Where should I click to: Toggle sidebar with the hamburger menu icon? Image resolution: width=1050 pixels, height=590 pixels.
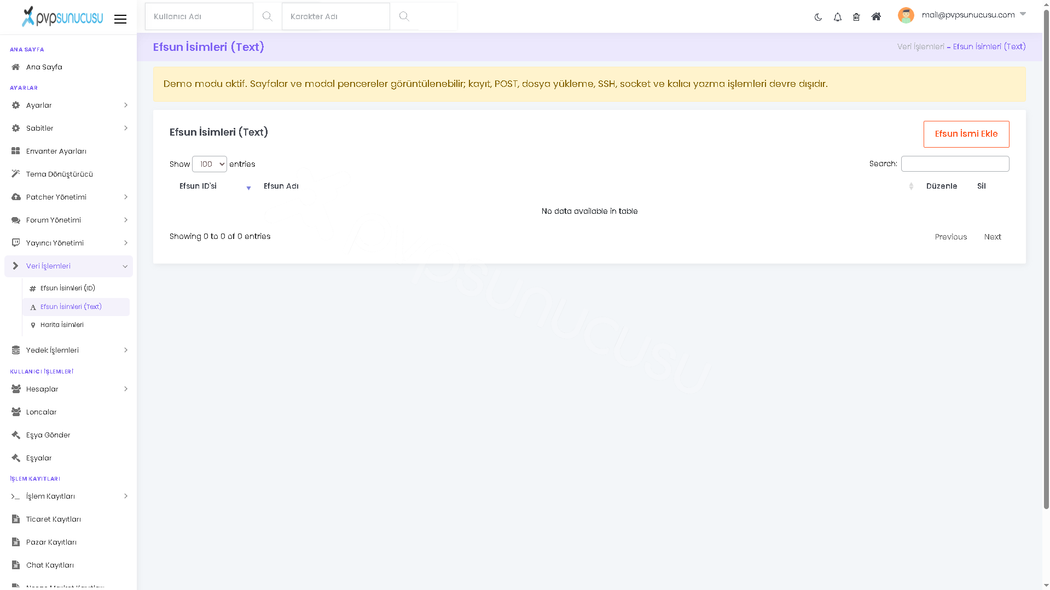(x=120, y=19)
